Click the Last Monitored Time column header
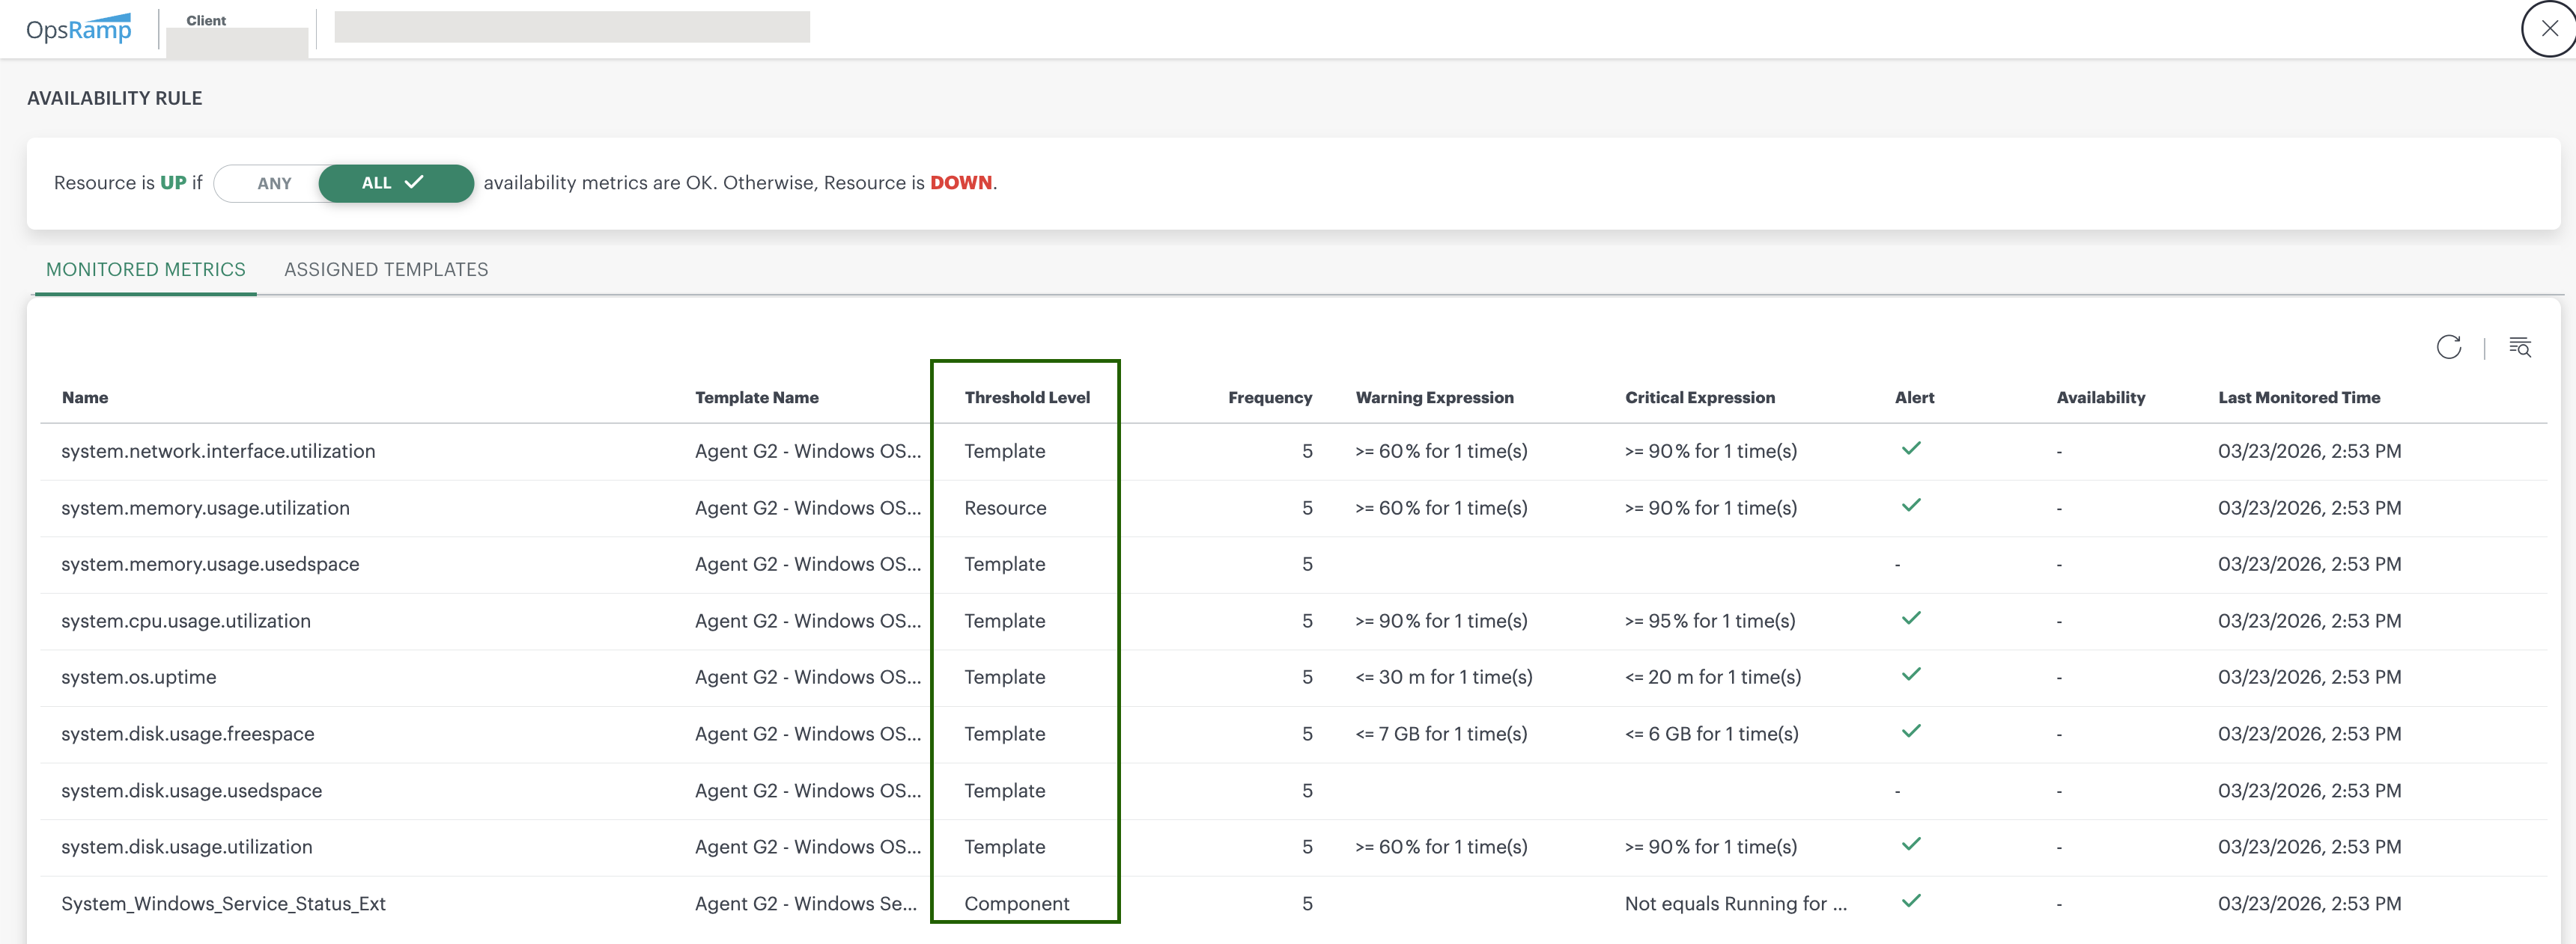Screen dimensions: 2576x944 [2298, 398]
